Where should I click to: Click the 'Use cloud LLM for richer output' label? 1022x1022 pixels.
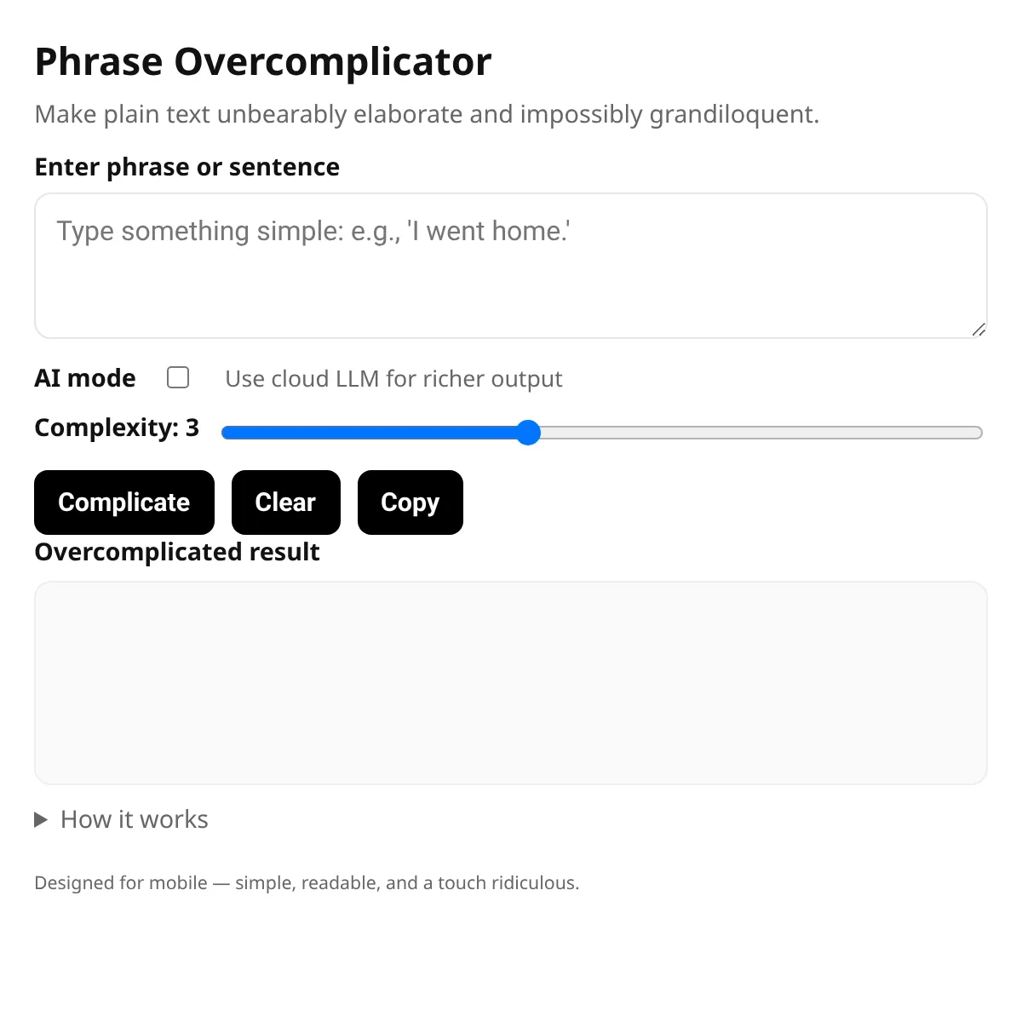(x=393, y=379)
